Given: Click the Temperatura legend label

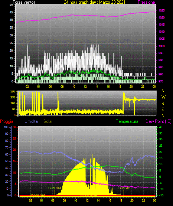Looking at the screenshot, I should click(127, 121).
